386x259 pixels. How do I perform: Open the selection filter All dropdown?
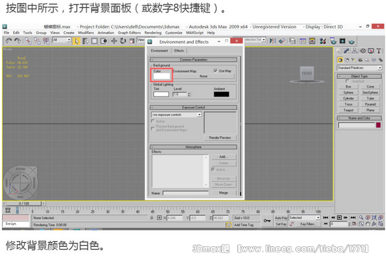pyautogui.click(x=69, y=40)
